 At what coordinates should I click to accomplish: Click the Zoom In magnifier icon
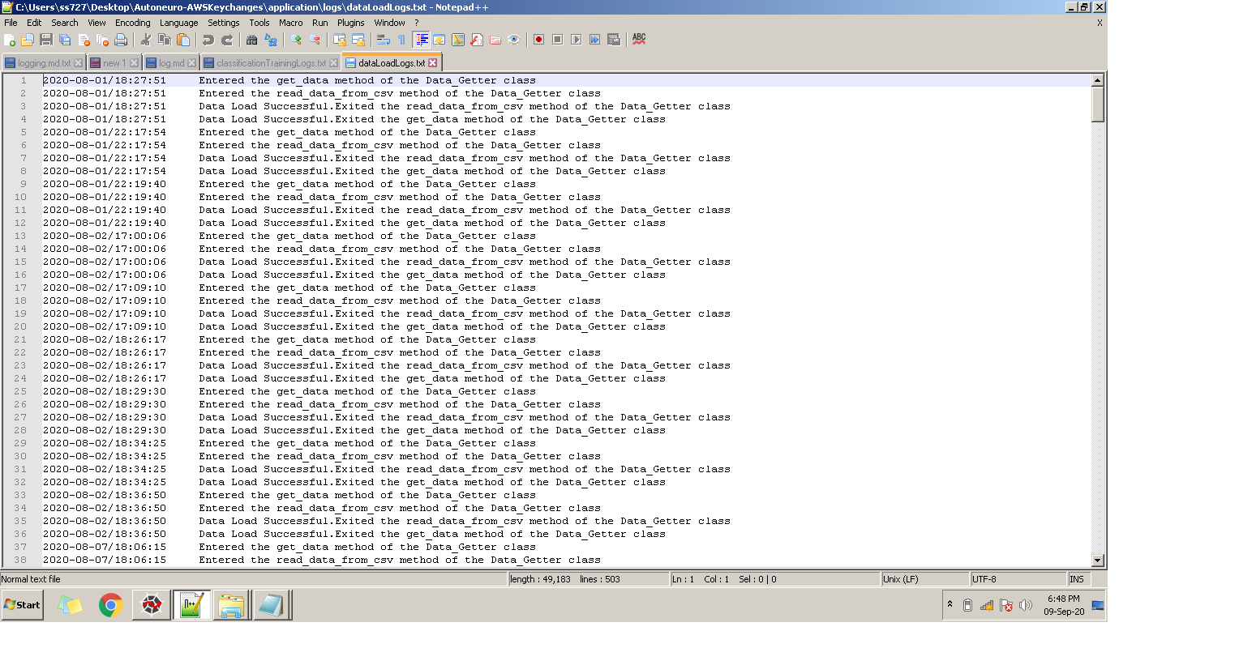tap(296, 39)
